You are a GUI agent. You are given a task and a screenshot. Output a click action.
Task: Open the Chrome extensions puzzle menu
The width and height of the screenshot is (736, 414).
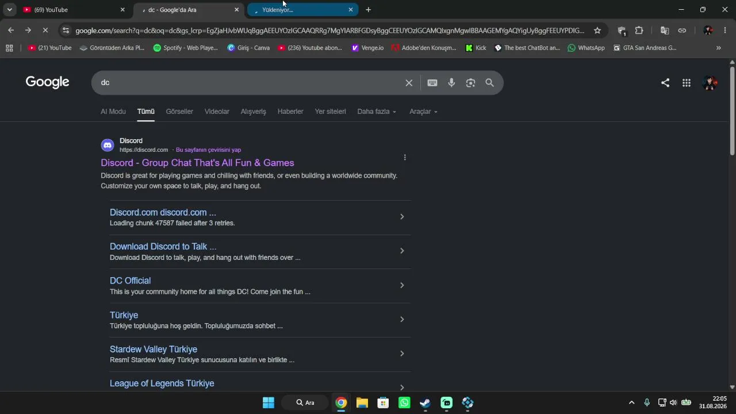click(639, 30)
